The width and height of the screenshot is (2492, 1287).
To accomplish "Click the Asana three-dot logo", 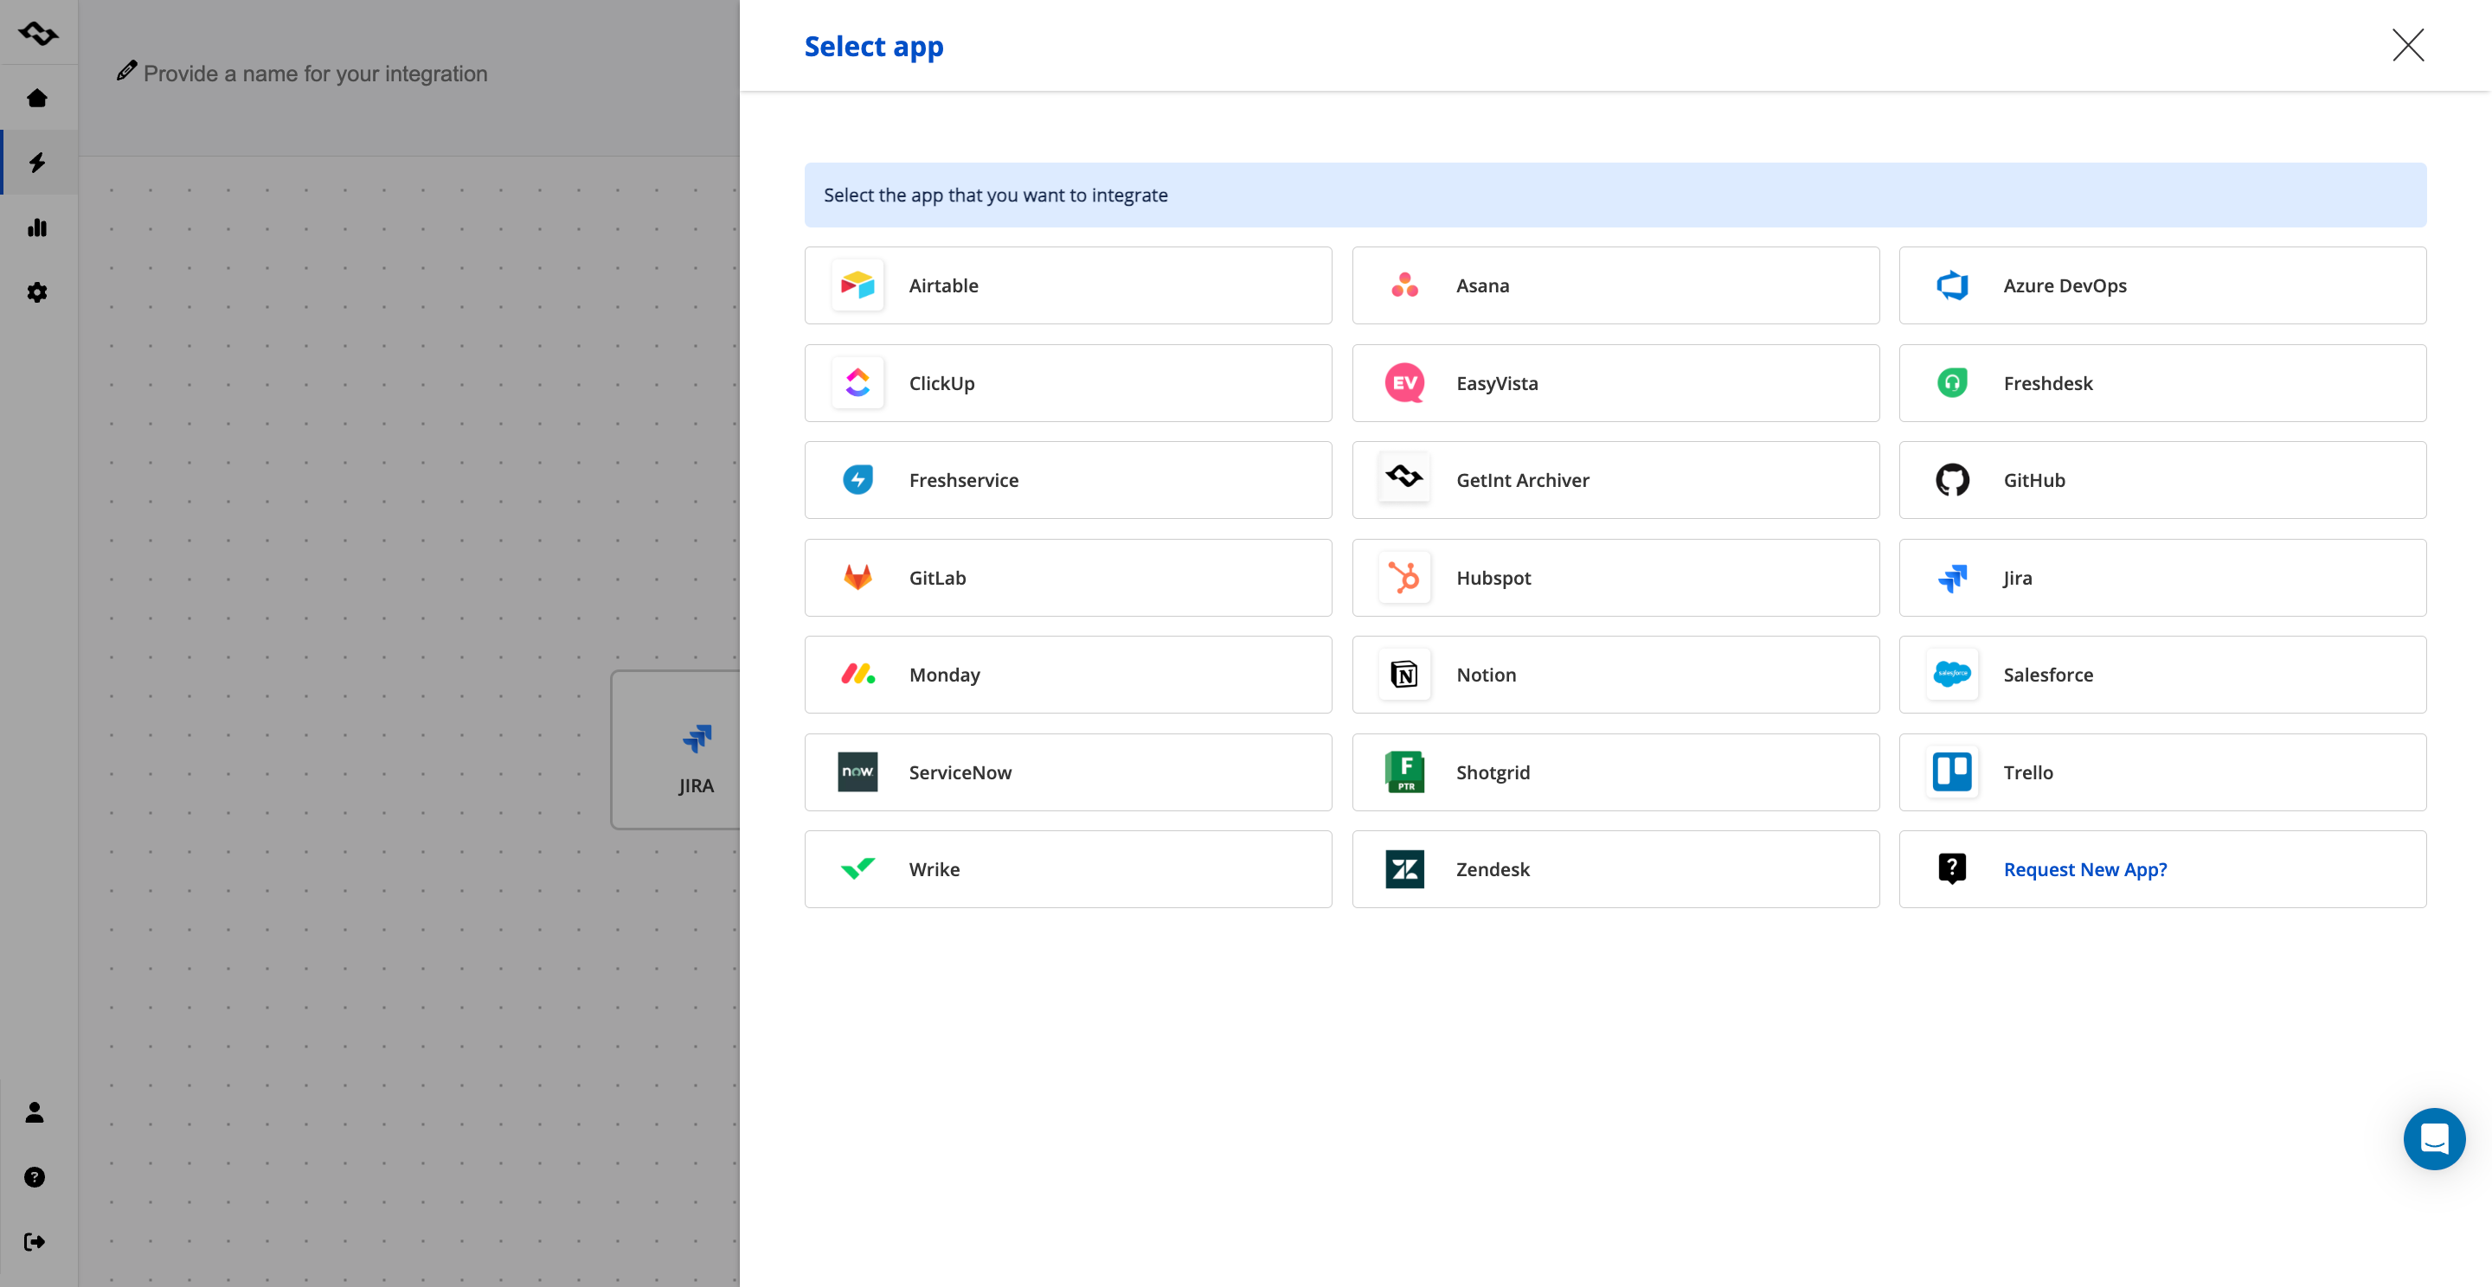I will pyautogui.click(x=1404, y=285).
